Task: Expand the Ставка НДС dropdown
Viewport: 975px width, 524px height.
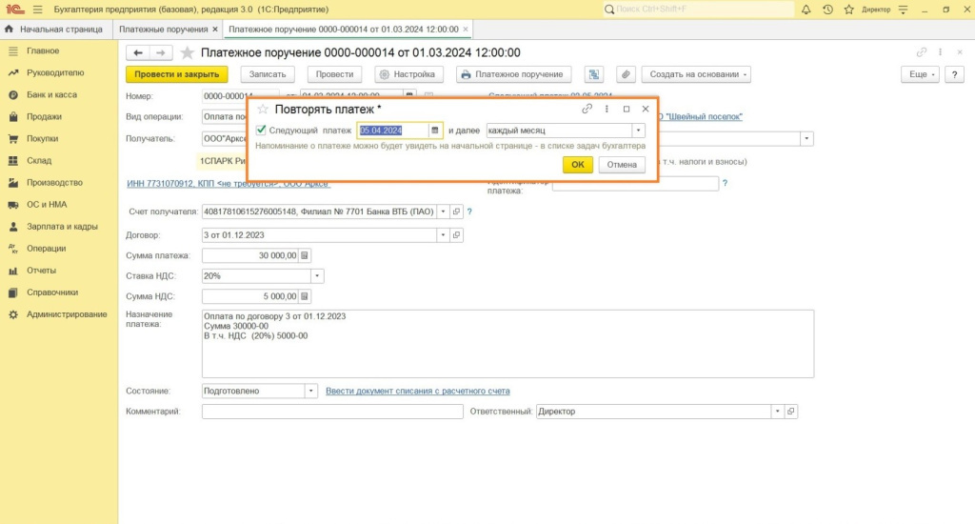Action: (x=318, y=276)
